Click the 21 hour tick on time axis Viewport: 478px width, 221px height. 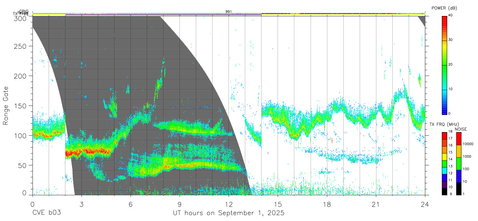tap(376, 204)
